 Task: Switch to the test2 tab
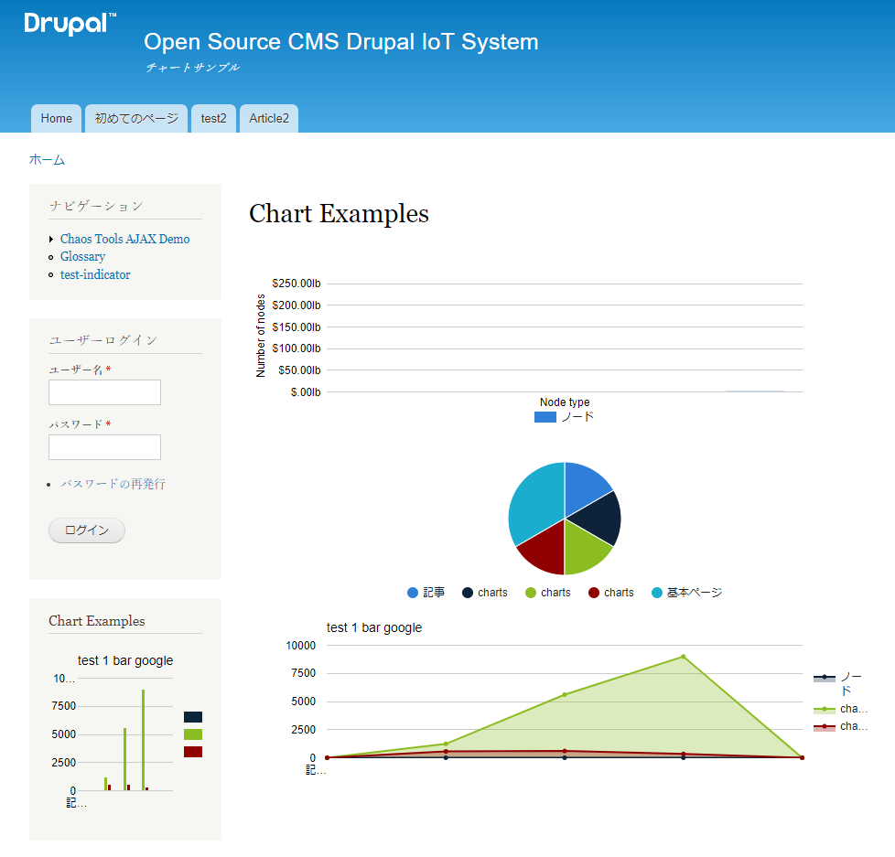click(x=213, y=119)
